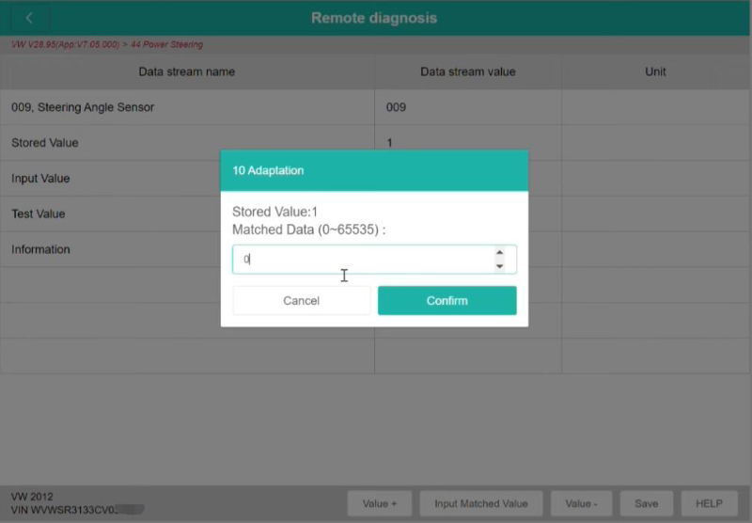Focus the Matched Data input field
The width and height of the screenshot is (752, 523).
click(x=362, y=259)
